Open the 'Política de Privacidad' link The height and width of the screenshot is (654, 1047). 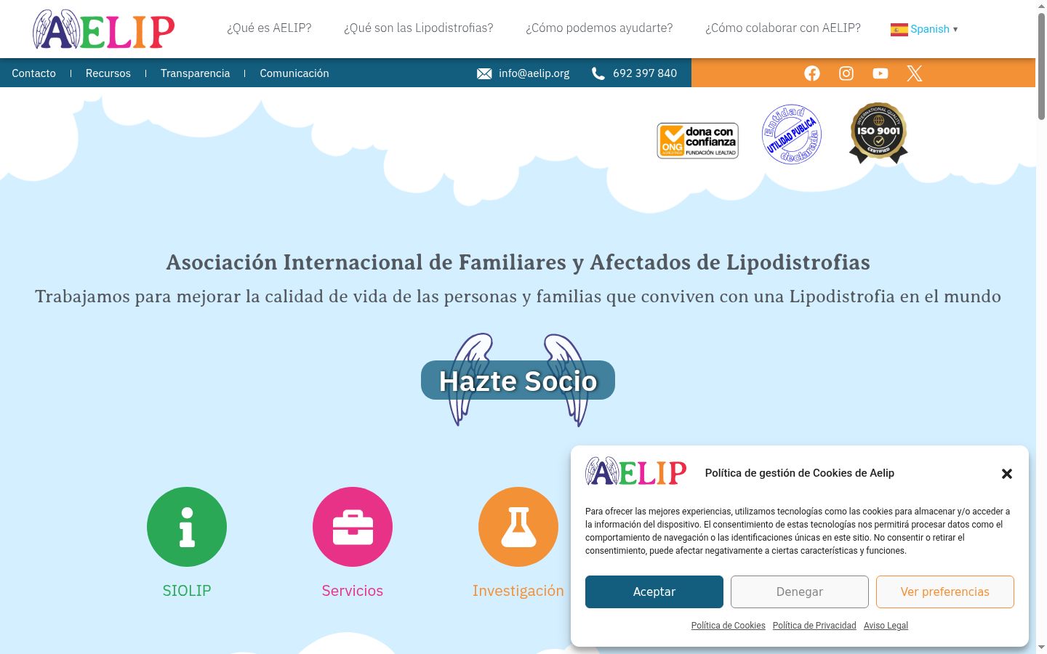coord(814,626)
